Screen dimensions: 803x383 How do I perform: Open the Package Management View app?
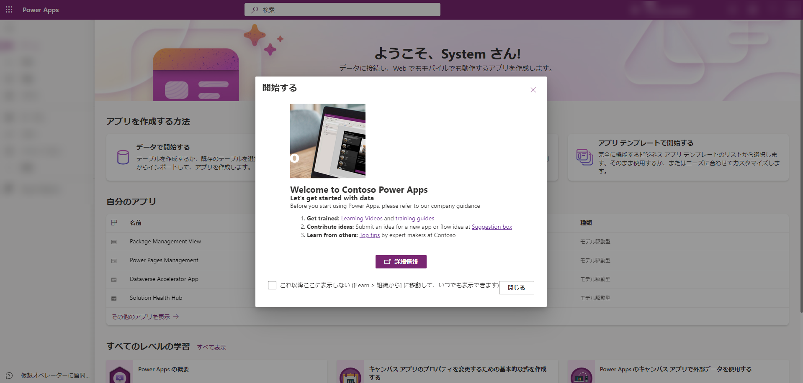click(165, 241)
